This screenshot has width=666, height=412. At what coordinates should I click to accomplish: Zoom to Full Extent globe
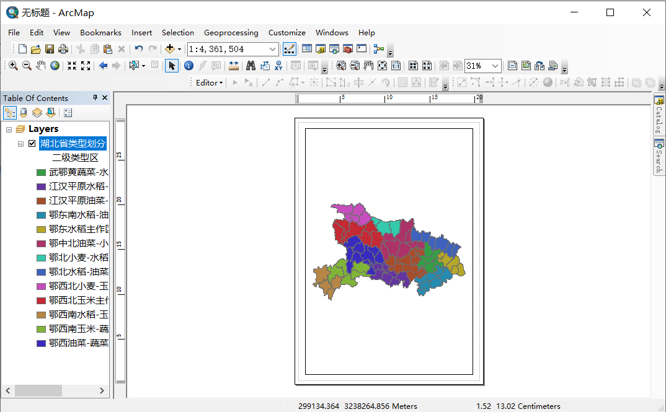(55, 65)
